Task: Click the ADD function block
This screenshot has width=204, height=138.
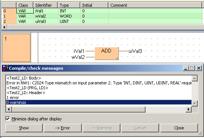Action: 106,54
